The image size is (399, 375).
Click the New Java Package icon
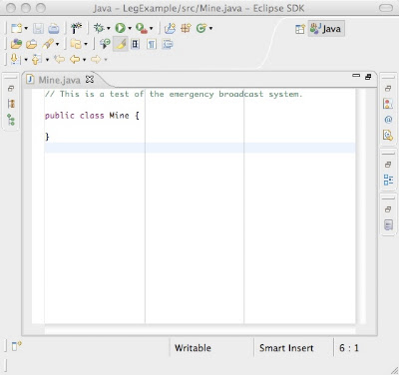[x=186, y=28]
